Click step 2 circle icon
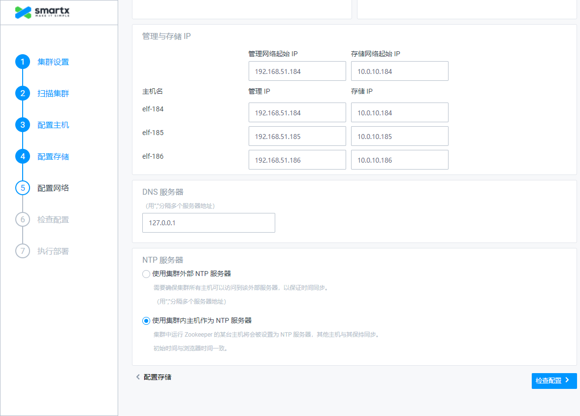This screenshot has height=416, width=580. point(23,94)
